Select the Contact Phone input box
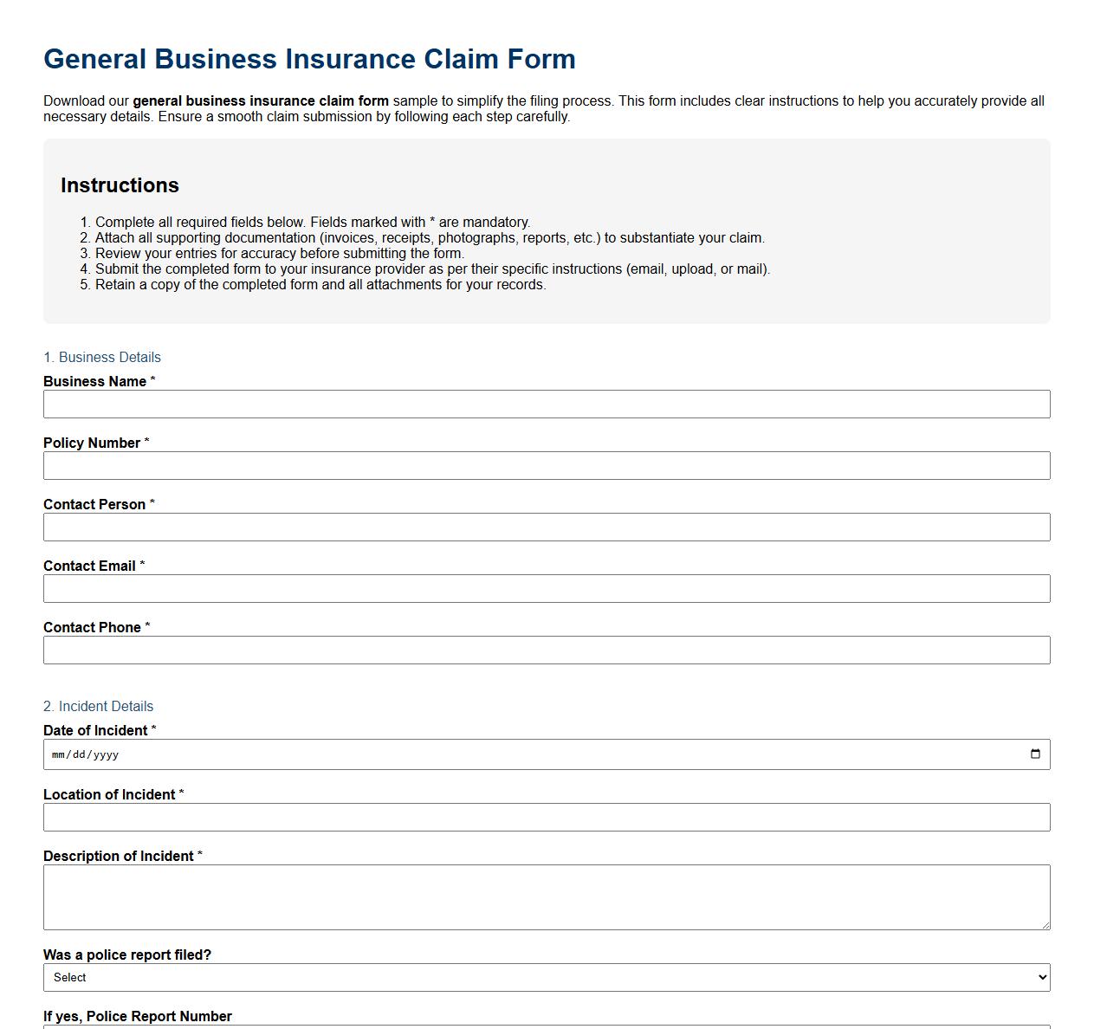This screenshot has width=1094, height=1029. point(547,650)
